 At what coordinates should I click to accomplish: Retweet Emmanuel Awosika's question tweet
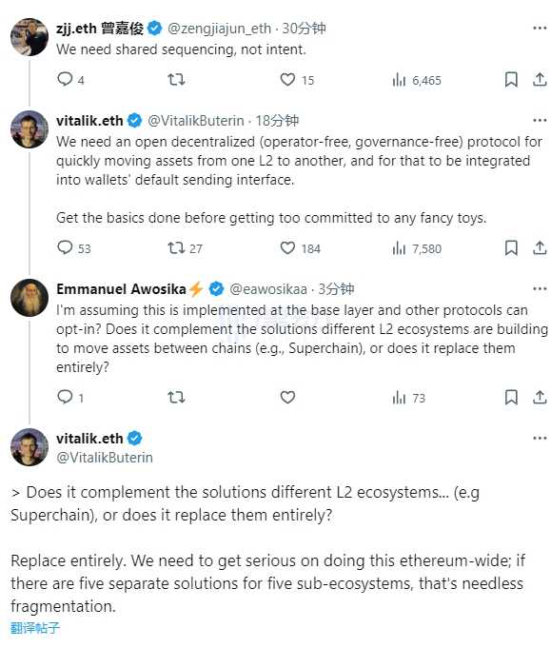(x=176, y=398)
